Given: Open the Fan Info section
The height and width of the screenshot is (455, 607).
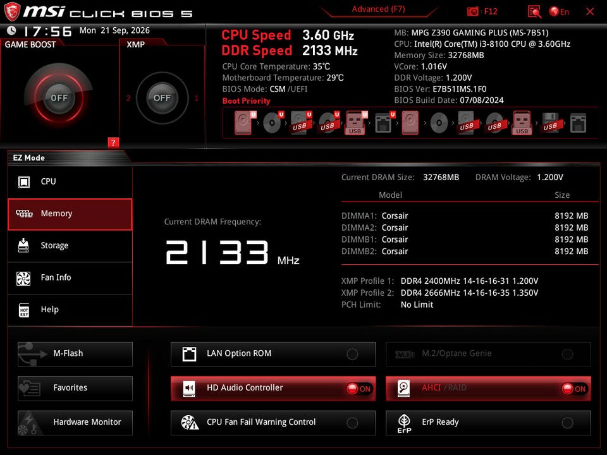Looking at the screenshot, I should pyautogui.click(x=70, y=278).
